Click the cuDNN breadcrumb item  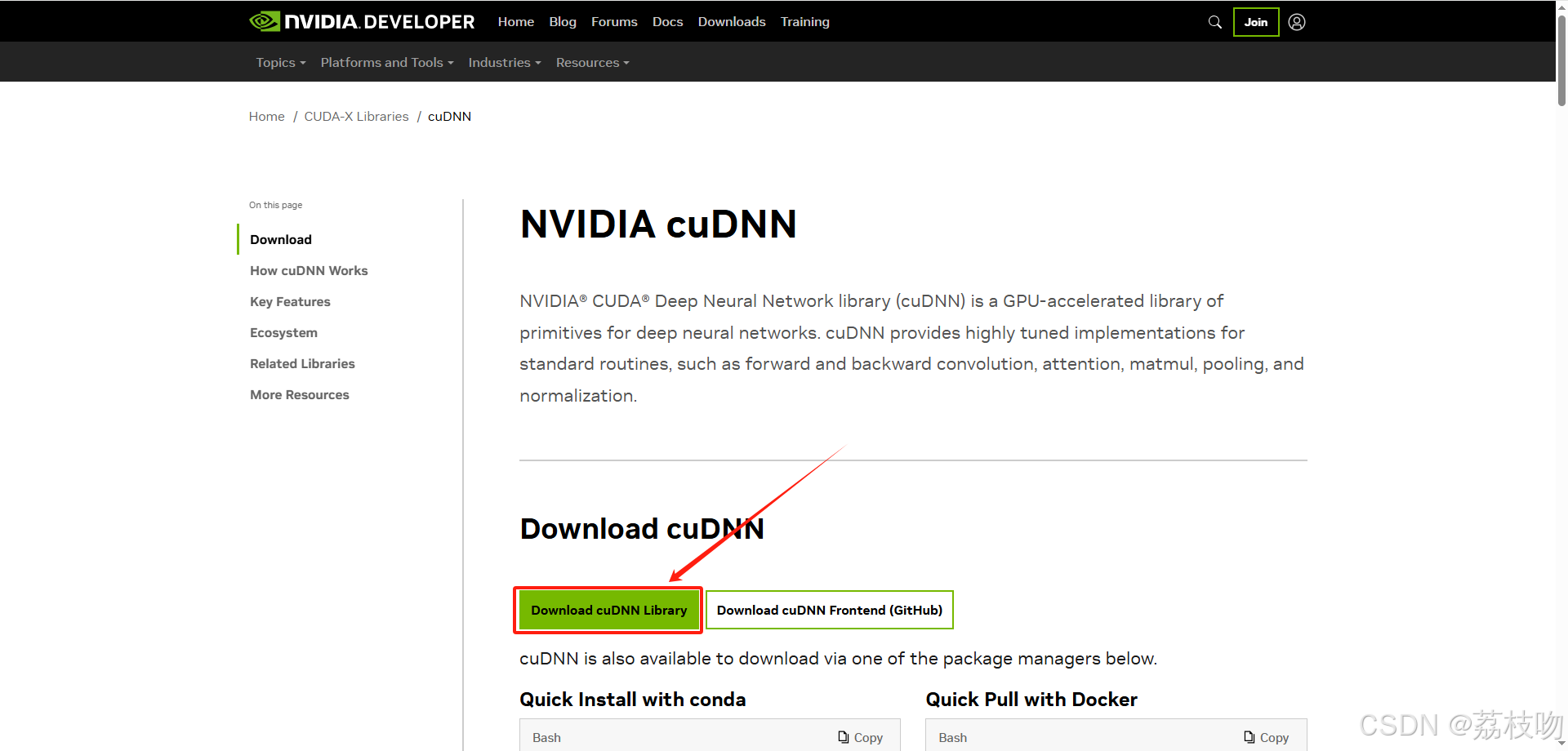pos(449,116)
